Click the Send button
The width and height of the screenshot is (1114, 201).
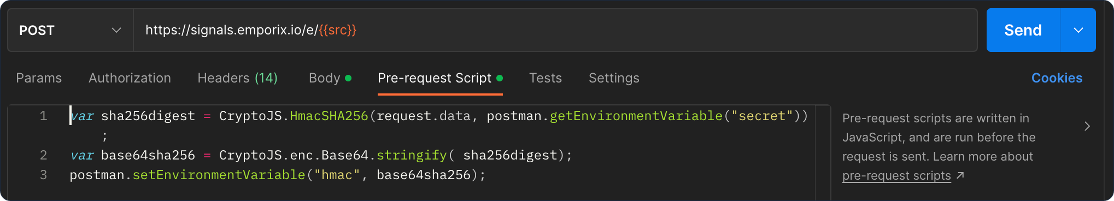click(x=1023, y=30)
